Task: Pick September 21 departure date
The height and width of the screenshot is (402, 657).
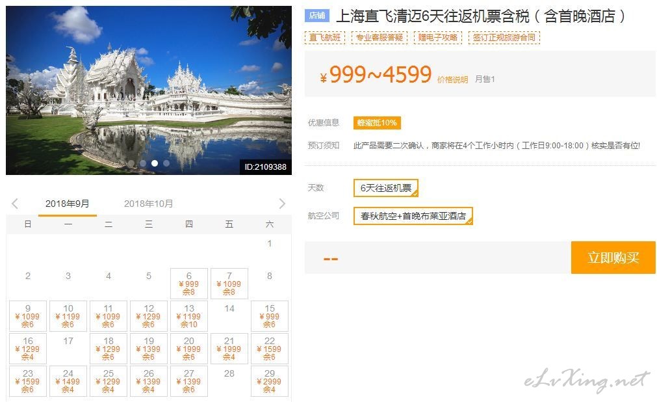Action: point(229,349)
